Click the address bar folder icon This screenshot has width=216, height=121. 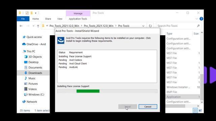[x=43, y=26]
